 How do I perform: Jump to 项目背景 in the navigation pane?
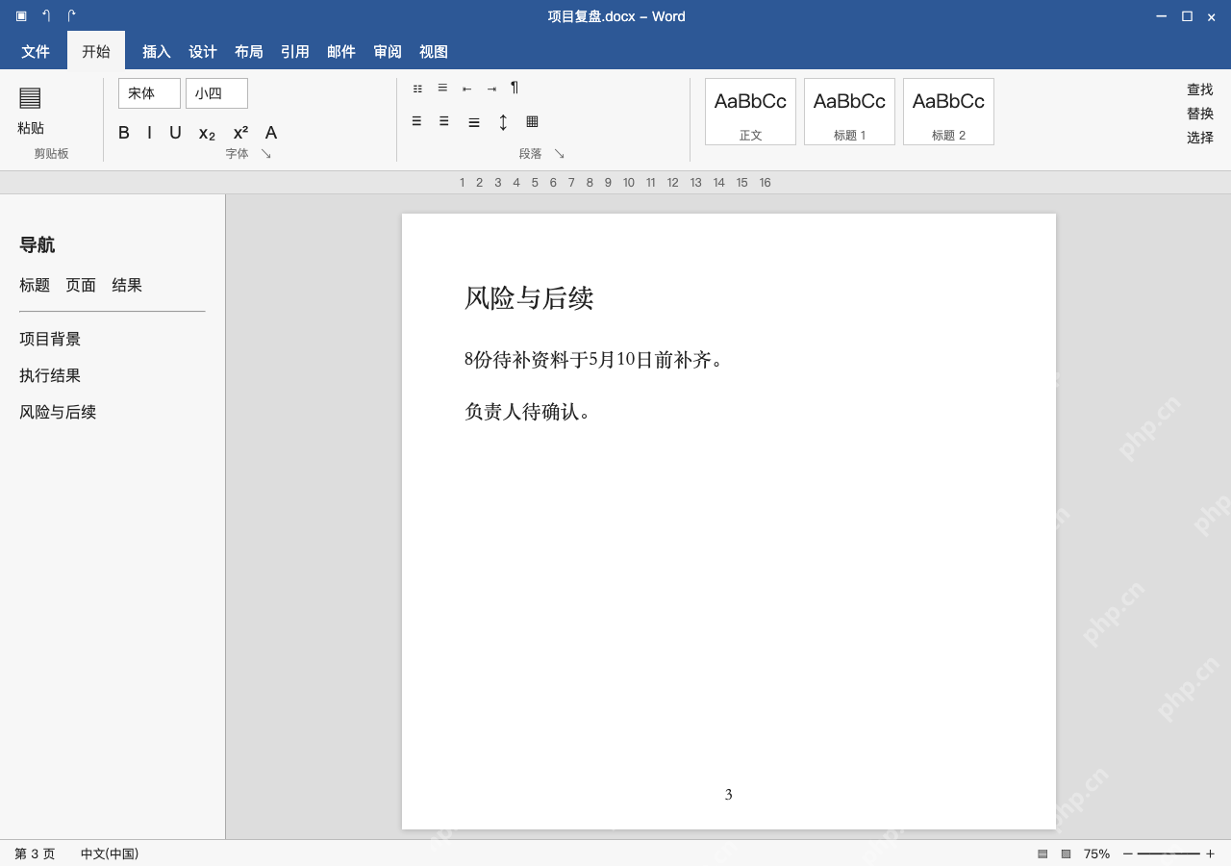[x=50, y=340]
